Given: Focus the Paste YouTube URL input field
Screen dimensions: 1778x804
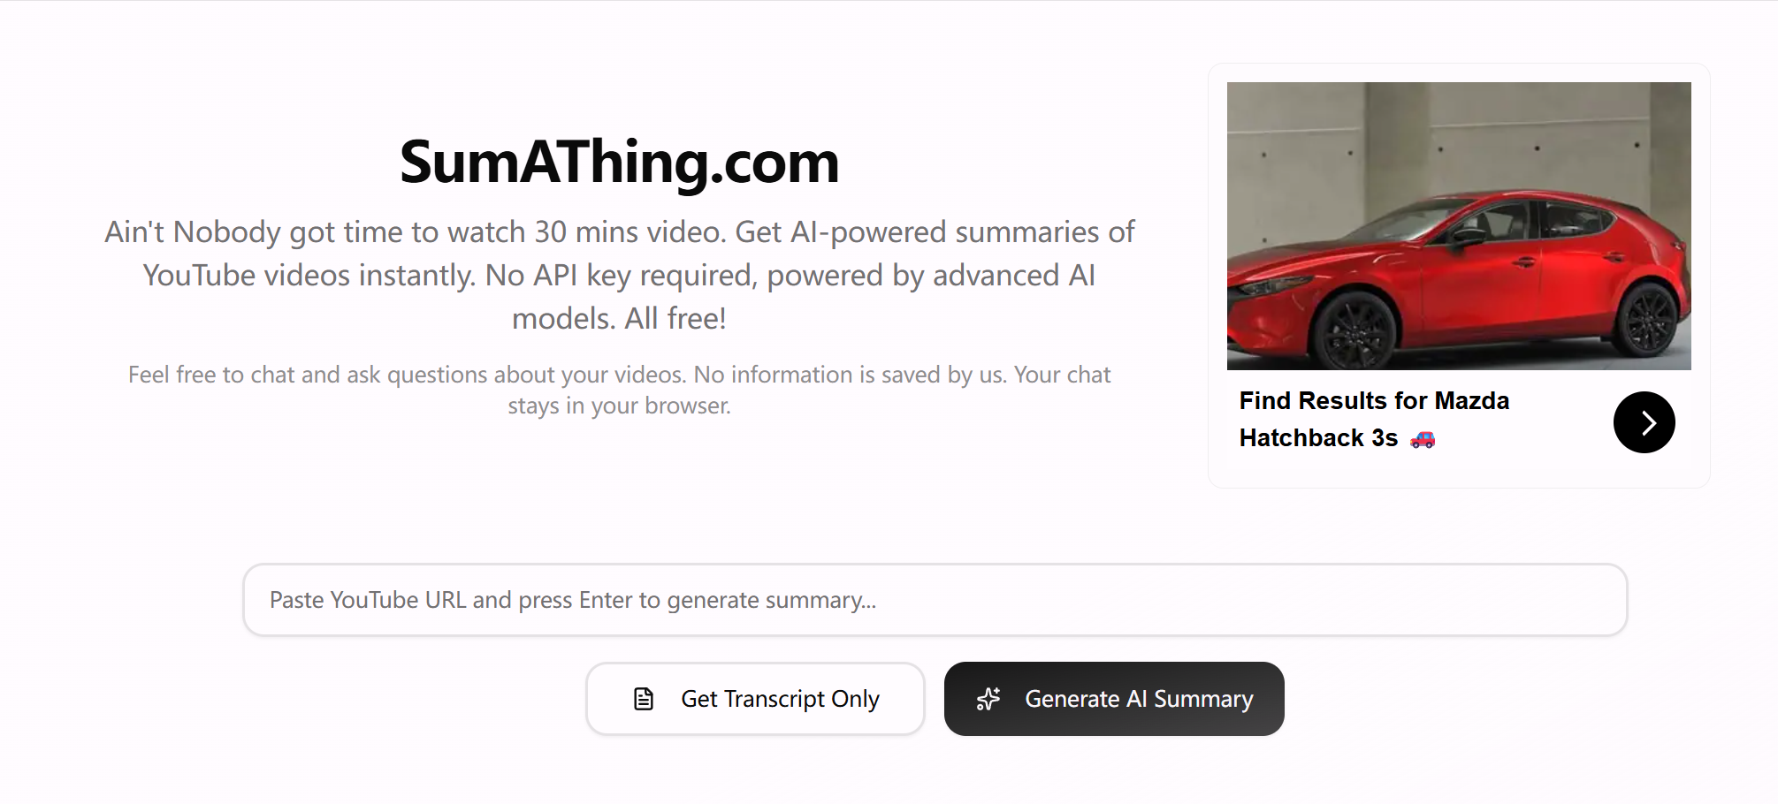Looking at the screenshot, I should click(x=935, y=600).
